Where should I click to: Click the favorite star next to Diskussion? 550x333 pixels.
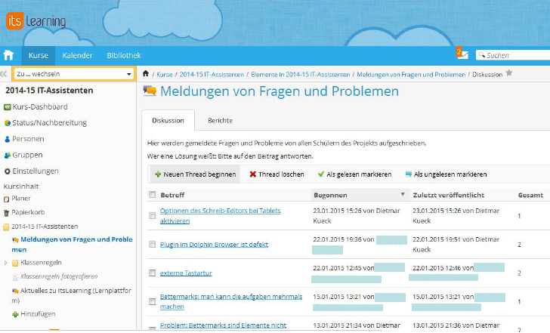508,73
